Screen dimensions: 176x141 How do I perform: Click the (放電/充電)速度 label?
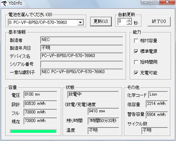tap(80, 105)
